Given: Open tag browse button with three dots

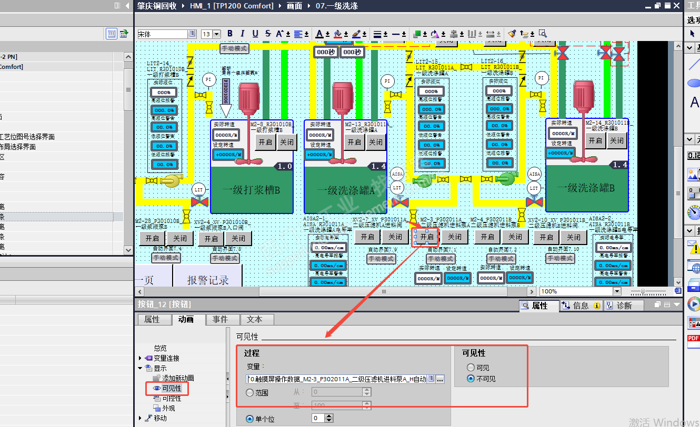Looking at the screenshot, I should [440, 379].
